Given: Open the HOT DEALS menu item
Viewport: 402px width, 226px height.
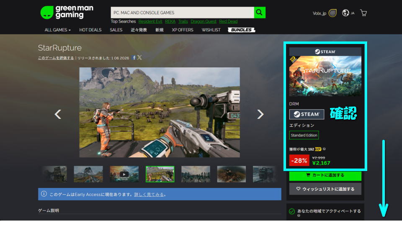Looking at the screenshot, I should point(90,30).
